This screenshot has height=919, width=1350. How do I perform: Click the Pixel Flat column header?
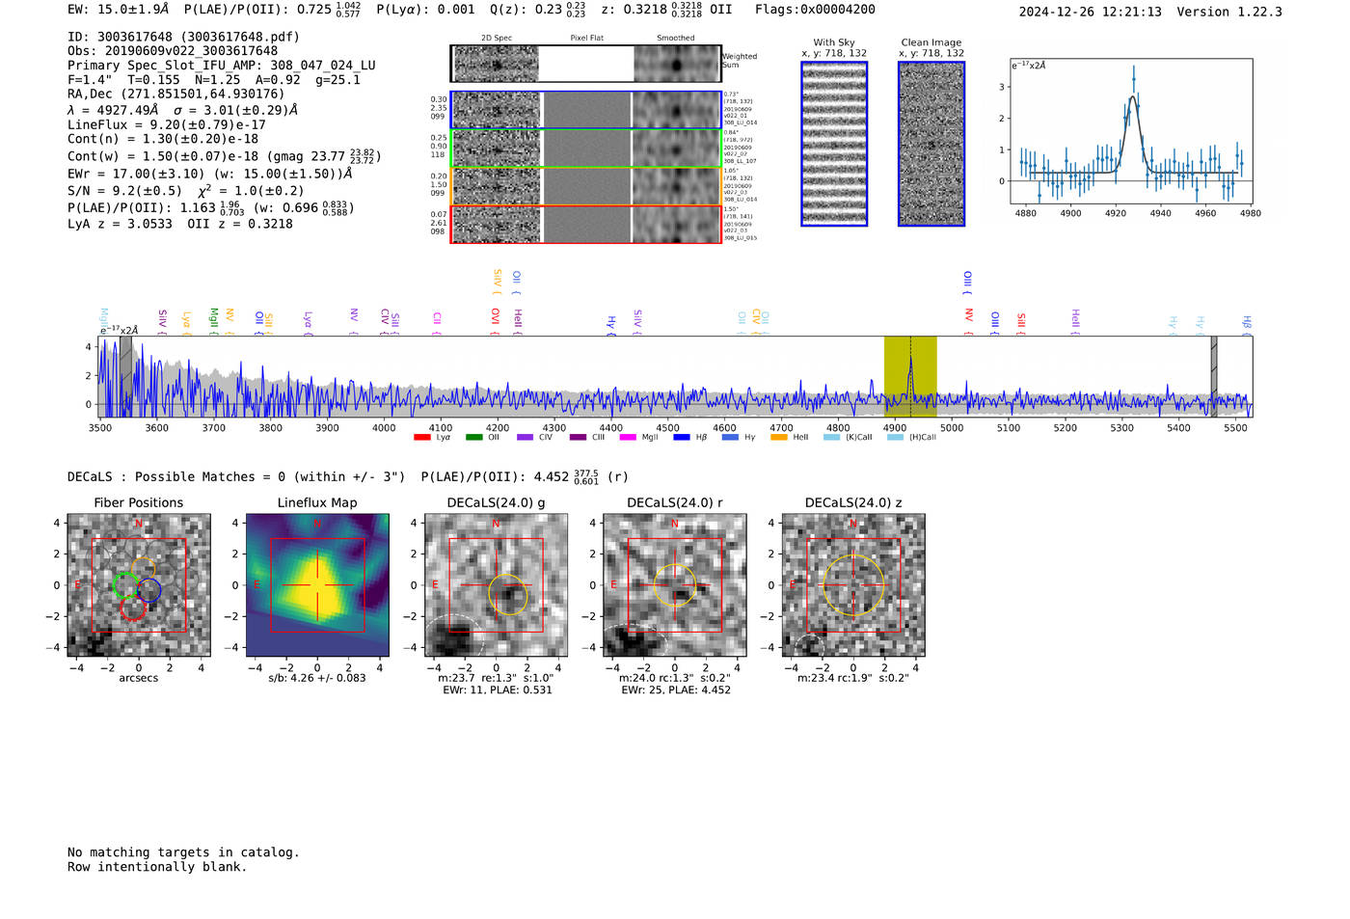point(586,39)
